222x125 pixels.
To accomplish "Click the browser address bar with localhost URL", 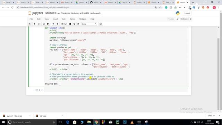I will [85, 8].
